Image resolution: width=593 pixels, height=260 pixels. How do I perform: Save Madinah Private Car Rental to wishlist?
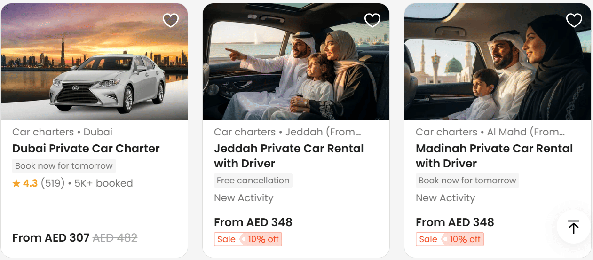tap(574, 20)
